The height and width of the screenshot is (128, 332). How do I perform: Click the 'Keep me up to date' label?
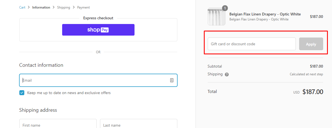point(69,93)
